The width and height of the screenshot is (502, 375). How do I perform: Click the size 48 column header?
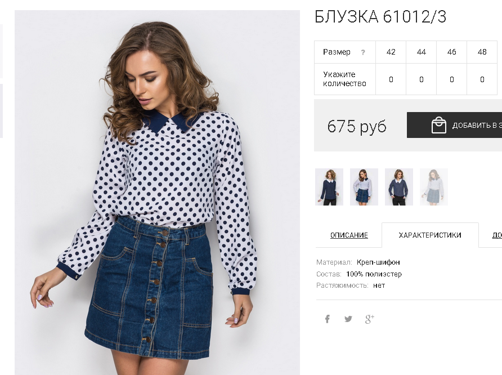482,52
